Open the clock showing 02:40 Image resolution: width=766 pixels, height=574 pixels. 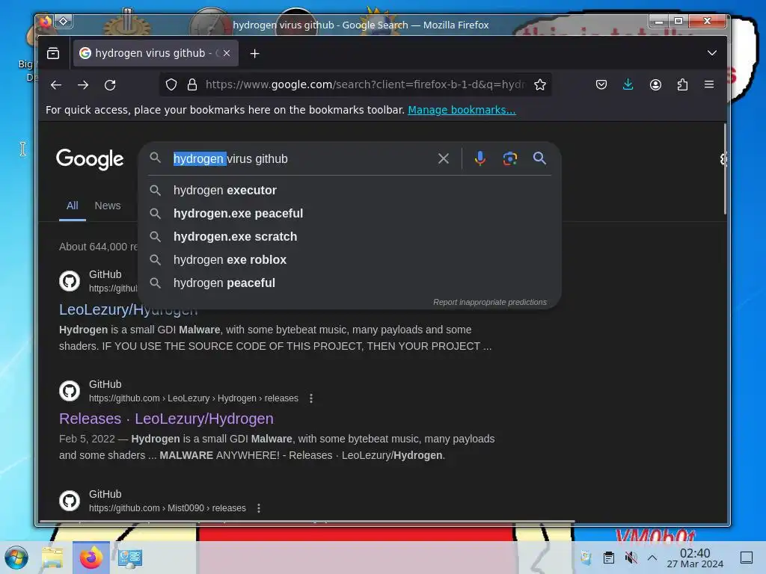click(x=695, y=558)
